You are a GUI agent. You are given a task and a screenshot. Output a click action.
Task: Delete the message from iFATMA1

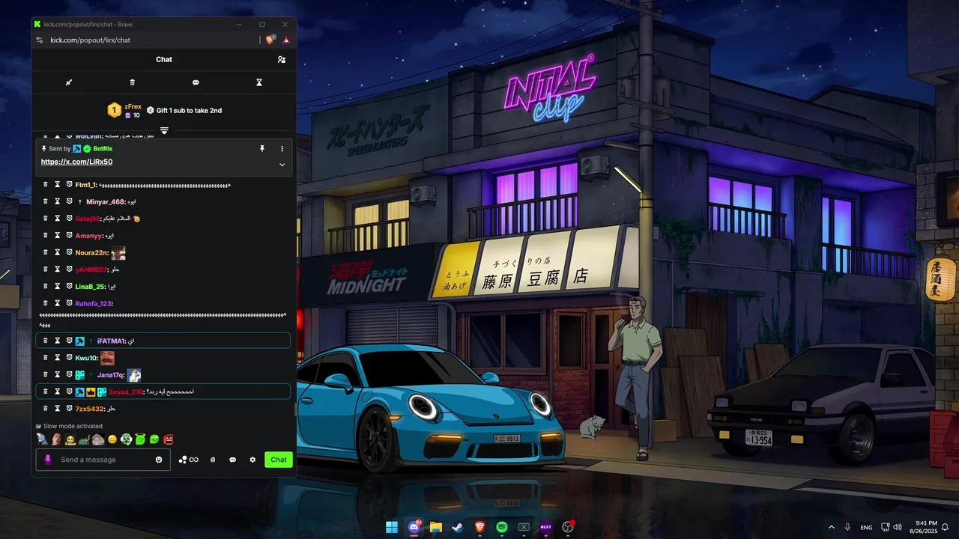click(x=45, y=341)
